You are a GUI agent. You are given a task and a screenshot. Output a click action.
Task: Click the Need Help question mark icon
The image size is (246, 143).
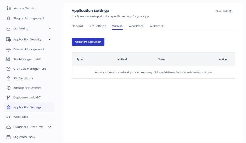click(x=231, y=11)
